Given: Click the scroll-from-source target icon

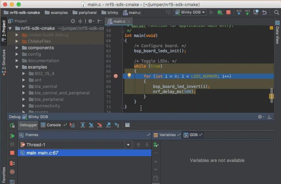Looking at the screenshot, I should pos(73,21).
